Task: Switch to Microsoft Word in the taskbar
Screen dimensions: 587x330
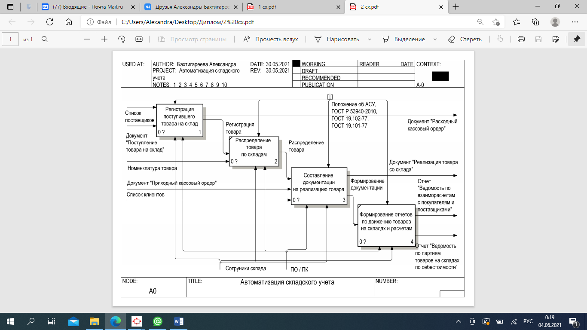Action: [x=179, y=321]
